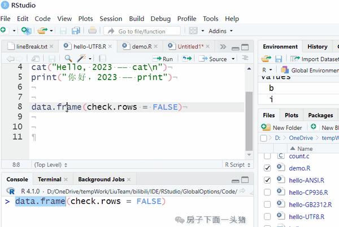Change the R Script file type selector
The image size is (339, 227).
point(237,165)
